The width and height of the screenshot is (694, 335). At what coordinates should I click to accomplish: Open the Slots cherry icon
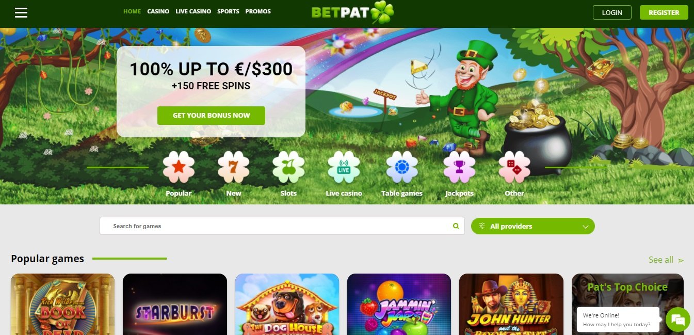pyautogui.click(x=288, y=167)
